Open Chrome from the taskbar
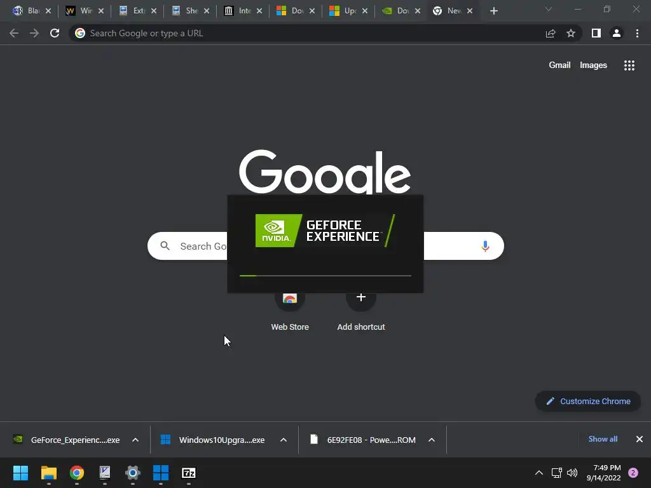This screenshot has height=488, width=651. [x=77, y=473]
